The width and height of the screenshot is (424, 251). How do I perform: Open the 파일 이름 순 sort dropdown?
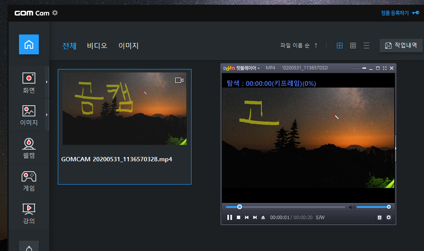click(x=295, y=45)
